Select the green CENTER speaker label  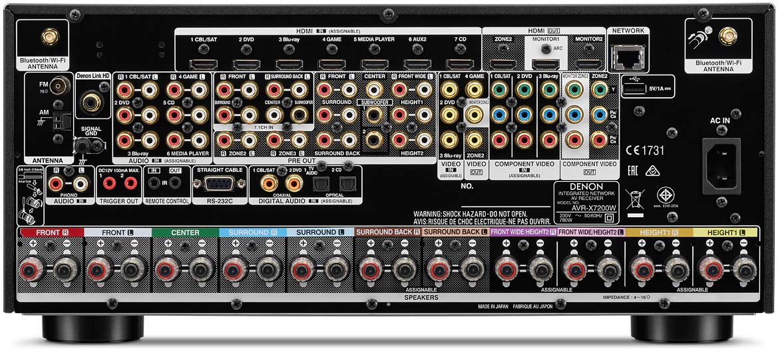click(185, 232)
